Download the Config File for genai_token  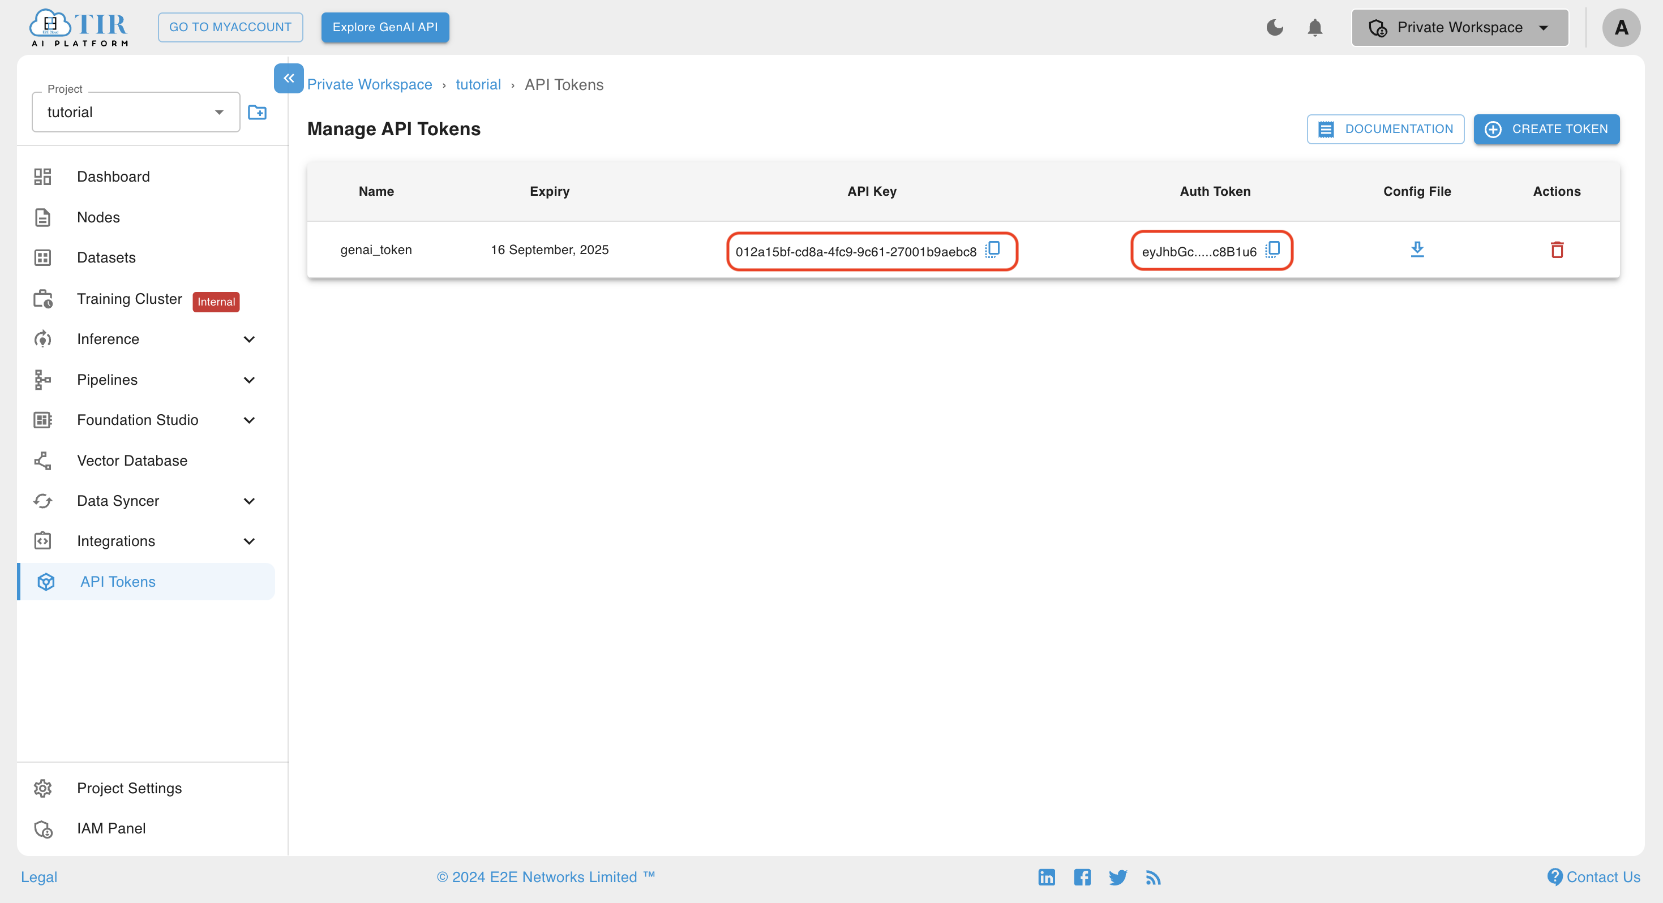pos(1417,249)
